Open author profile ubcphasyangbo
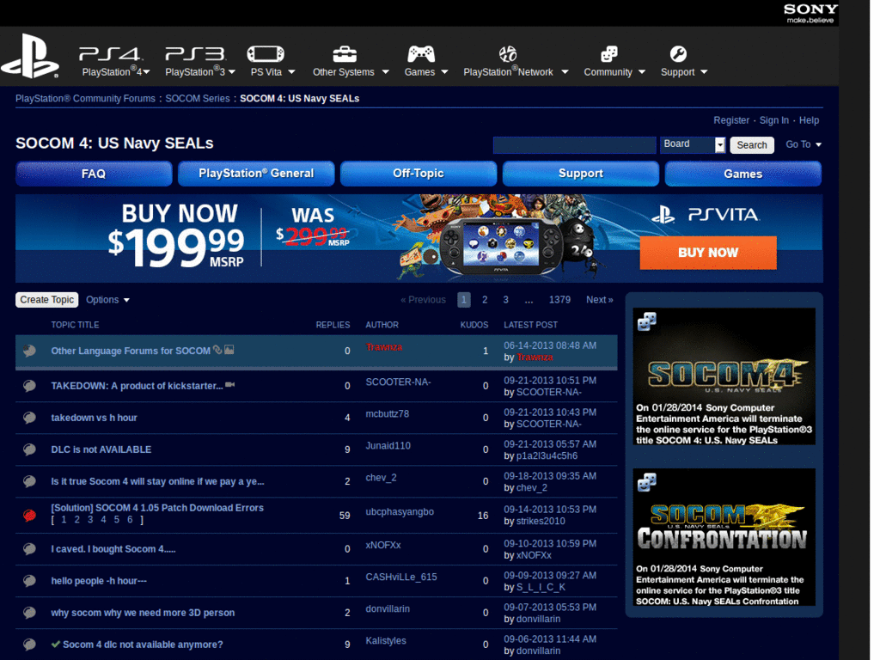Image resolution: width=880 pixels, height=660 pixels. tap(400, 512)
